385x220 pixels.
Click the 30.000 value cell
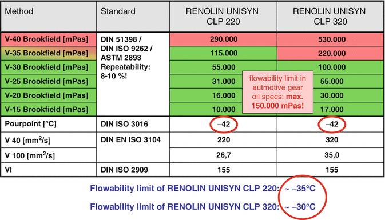[332, 95]
